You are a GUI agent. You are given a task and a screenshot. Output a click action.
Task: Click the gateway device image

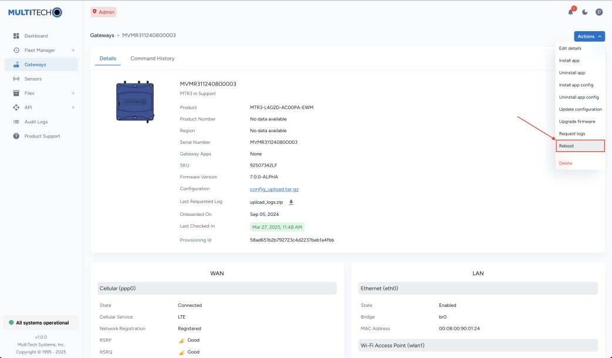click(135, 102)
